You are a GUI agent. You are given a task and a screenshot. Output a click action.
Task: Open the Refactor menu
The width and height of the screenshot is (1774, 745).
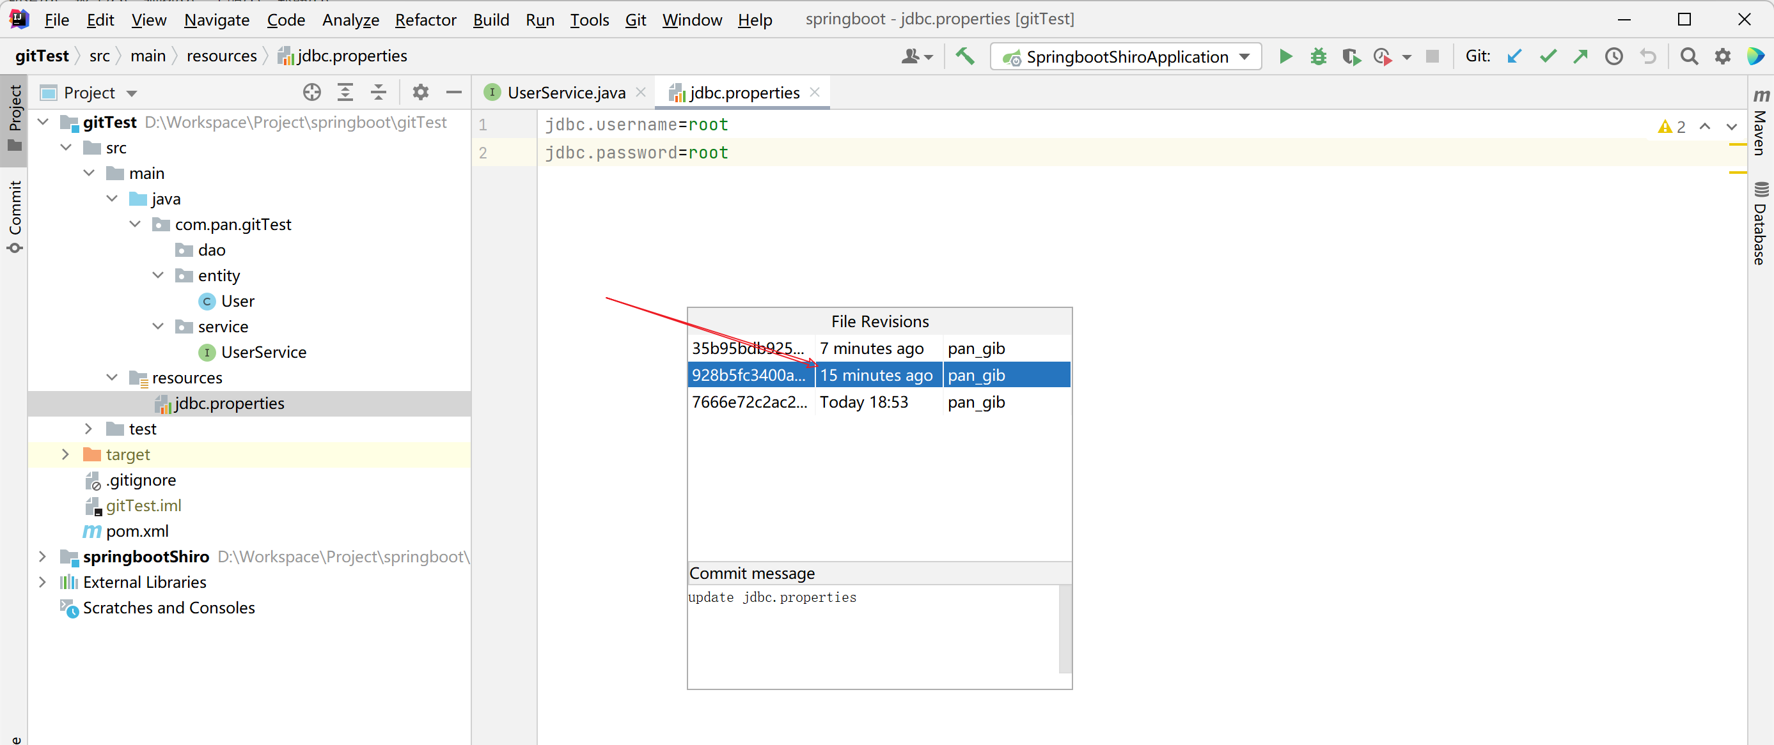[425, 20]
